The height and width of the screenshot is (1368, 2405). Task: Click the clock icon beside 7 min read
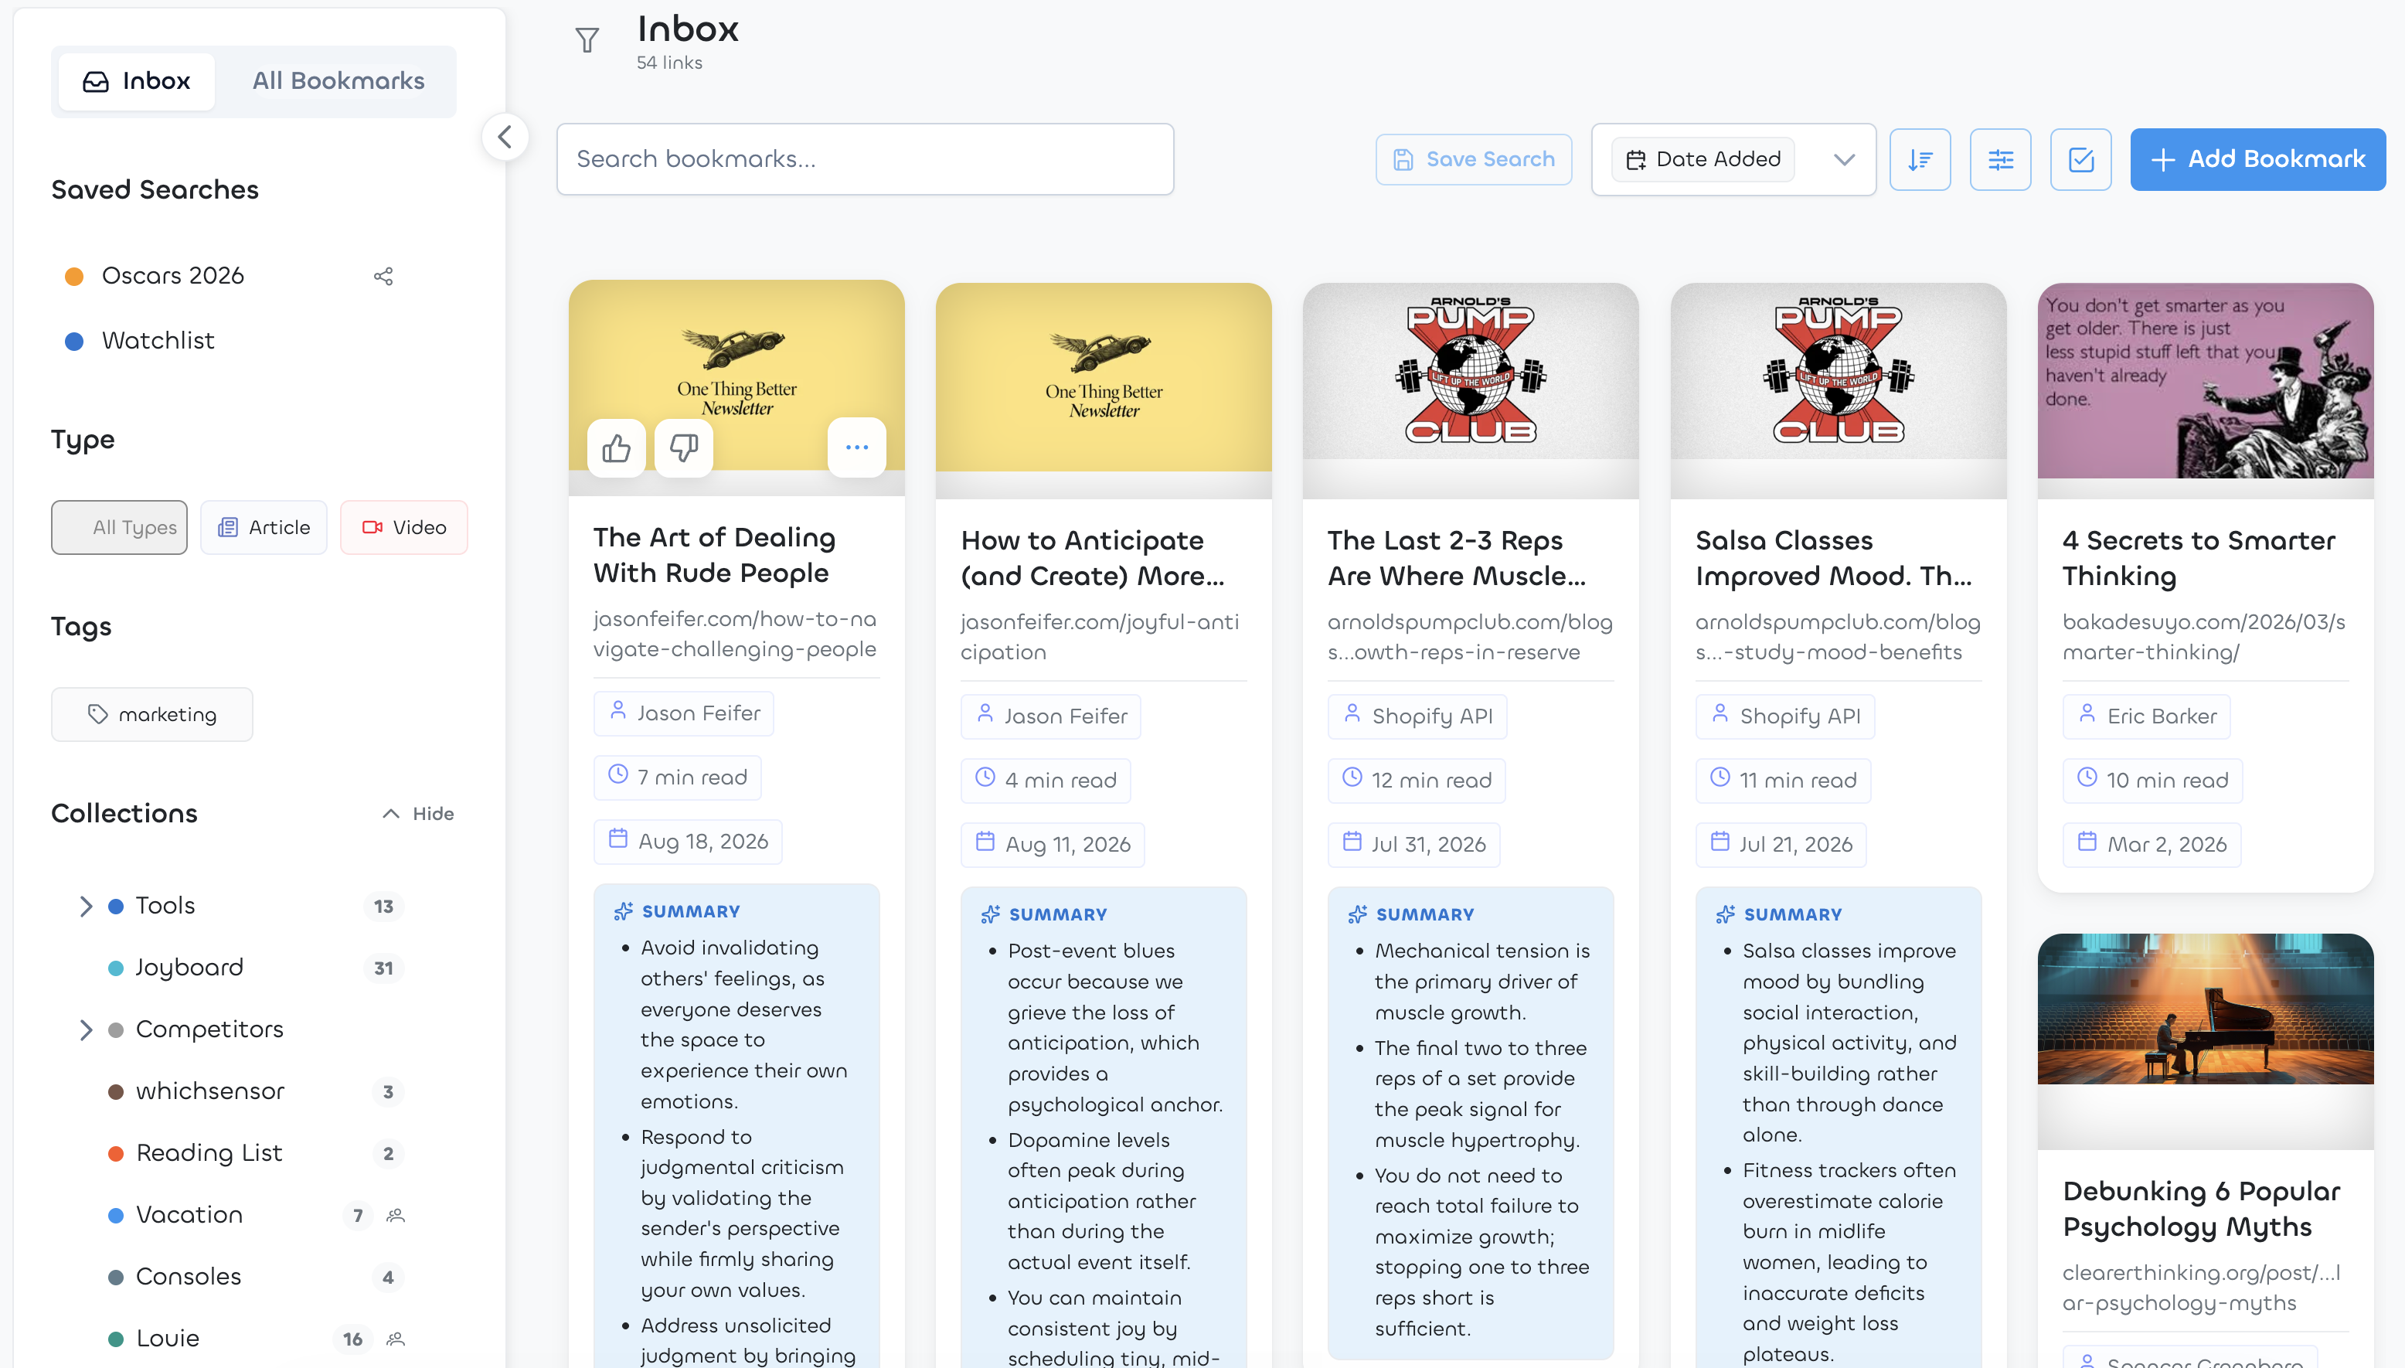[x=618, y=775]
